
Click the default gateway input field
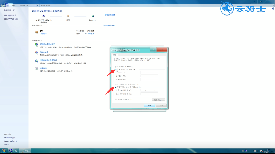coord(149,79)
